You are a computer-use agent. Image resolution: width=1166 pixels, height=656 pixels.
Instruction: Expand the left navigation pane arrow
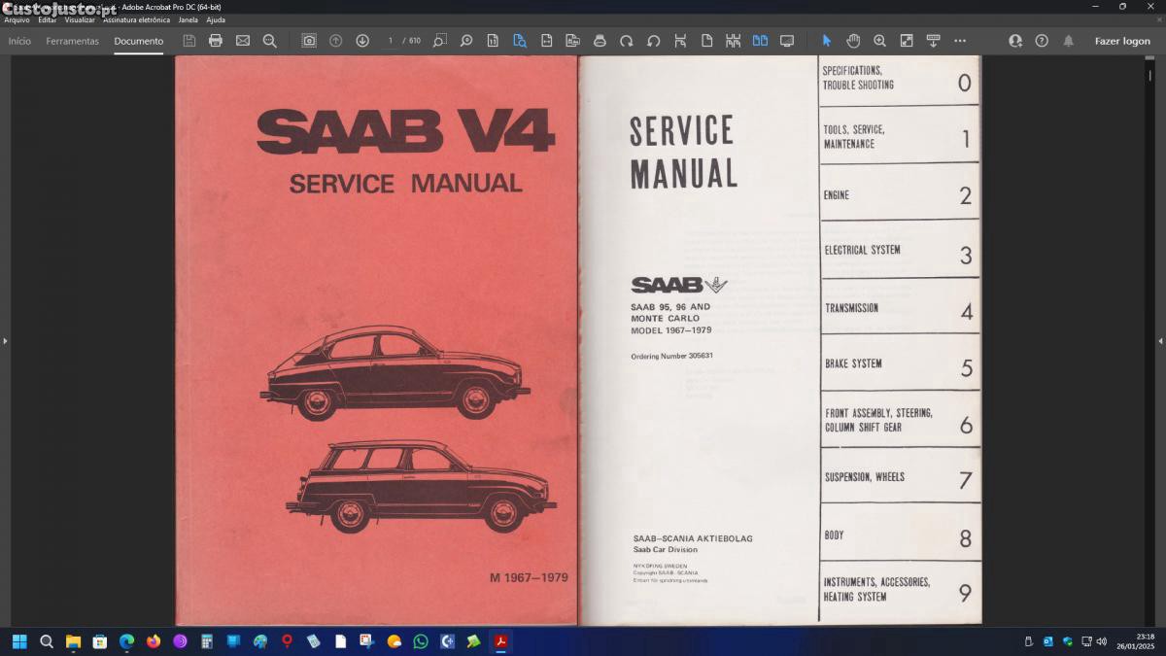click(5, 341)
